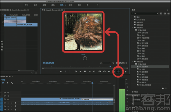Screen dimensions: 171x112
Task: Switch to the 图形 workspace tab
Action: (x=80, y=5)
